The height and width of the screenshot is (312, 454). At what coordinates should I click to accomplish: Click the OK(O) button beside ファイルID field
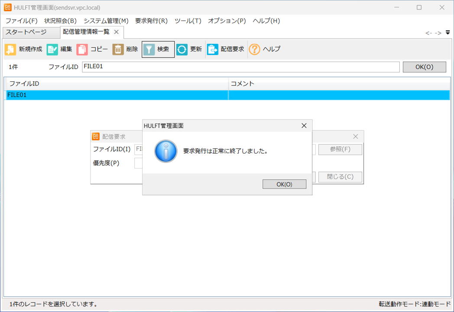[424, 67]
